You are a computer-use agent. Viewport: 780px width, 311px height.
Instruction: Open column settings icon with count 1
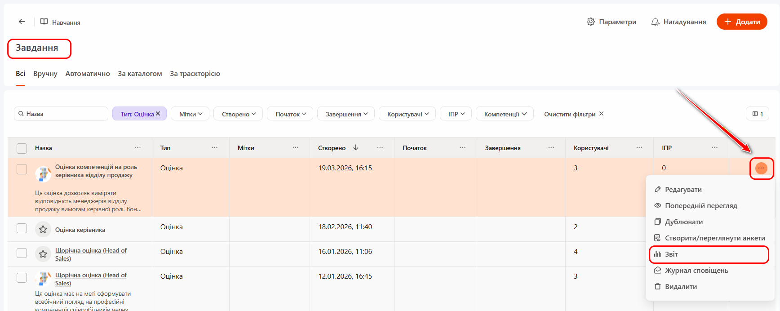click(x=758, y=114)
